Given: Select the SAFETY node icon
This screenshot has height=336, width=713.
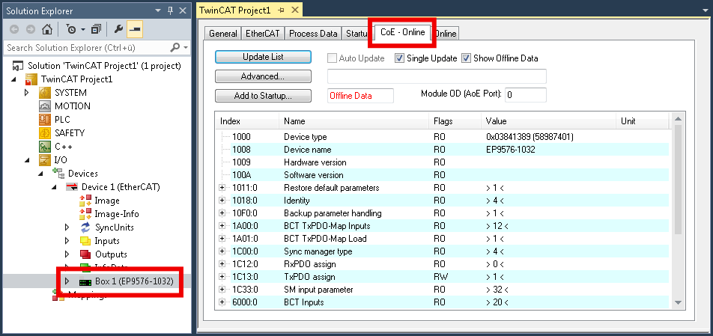Looking at the screenshot, I should (45, 133).
